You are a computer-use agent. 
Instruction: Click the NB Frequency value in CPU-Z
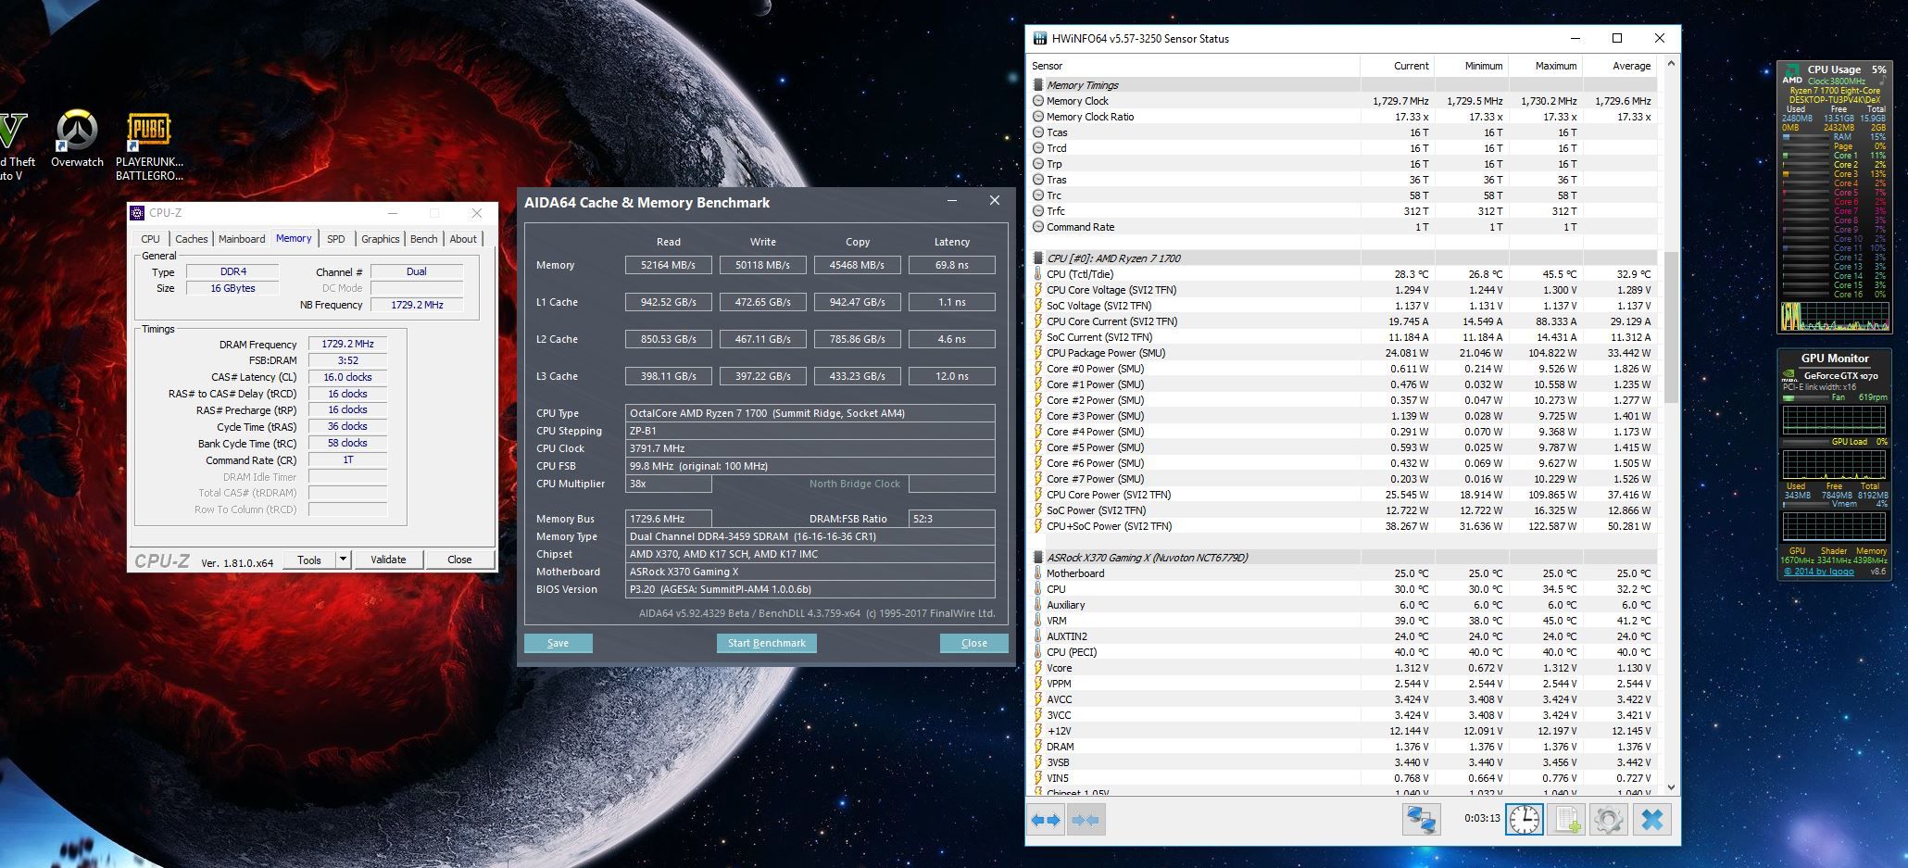417,305
